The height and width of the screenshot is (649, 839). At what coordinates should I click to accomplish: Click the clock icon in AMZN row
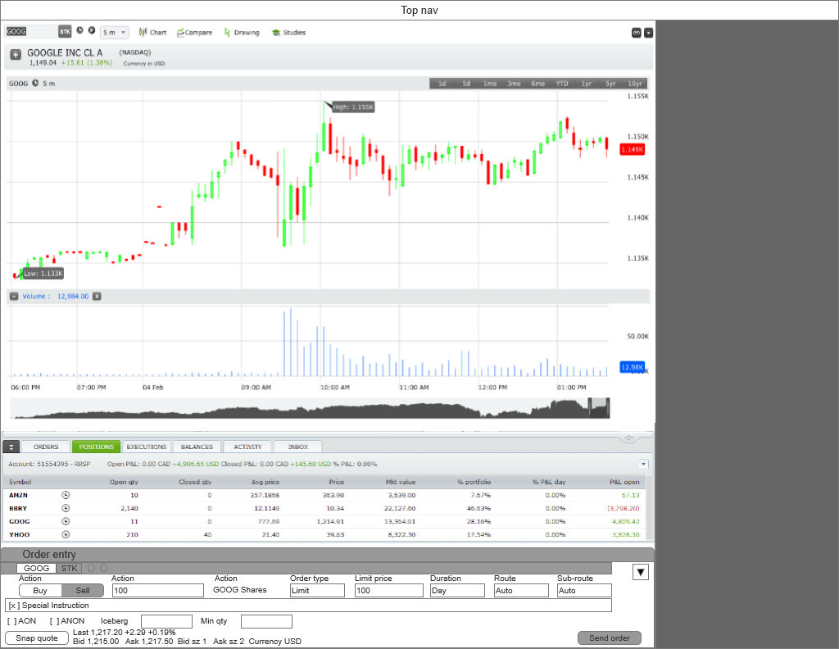point(66,495)
